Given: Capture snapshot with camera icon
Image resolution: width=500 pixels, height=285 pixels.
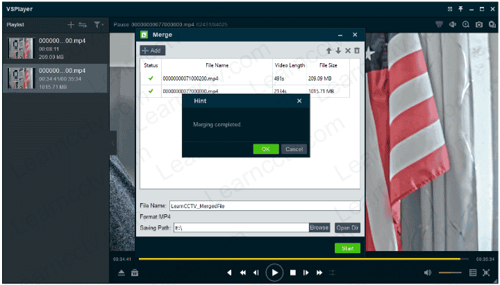Looking at the screenshot, I should pyautogui.click(x=478, y=24).
